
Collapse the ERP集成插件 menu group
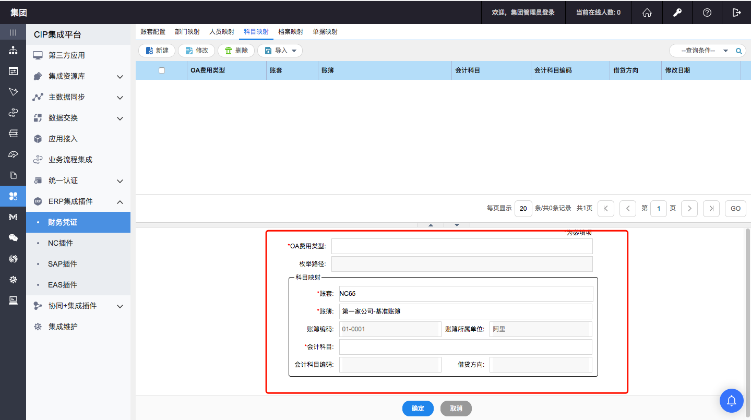click(120, 202)
